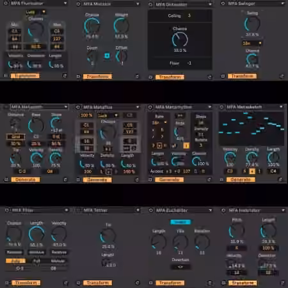Click the Chance knob in MFA Mutator

[x=92, y=26]
